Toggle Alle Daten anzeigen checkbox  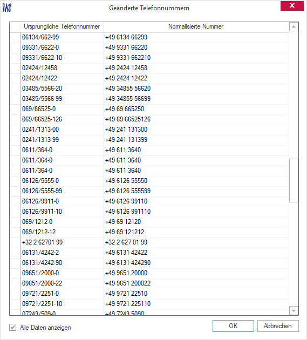[x=12, y=327]
